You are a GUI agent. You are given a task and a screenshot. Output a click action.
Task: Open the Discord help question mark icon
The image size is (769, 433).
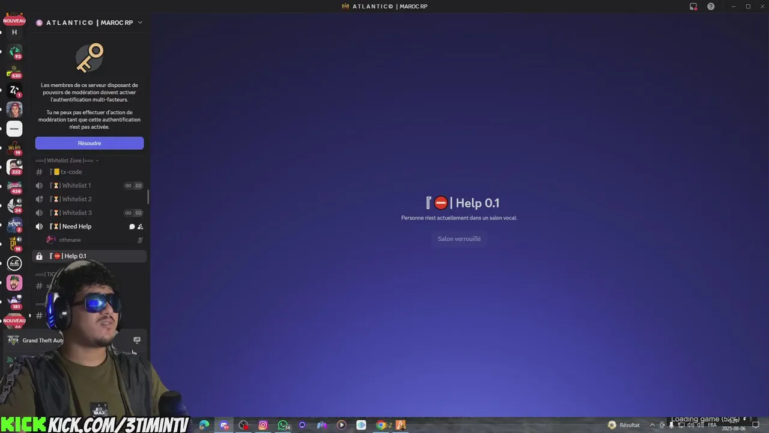click(x=711, y=6)
